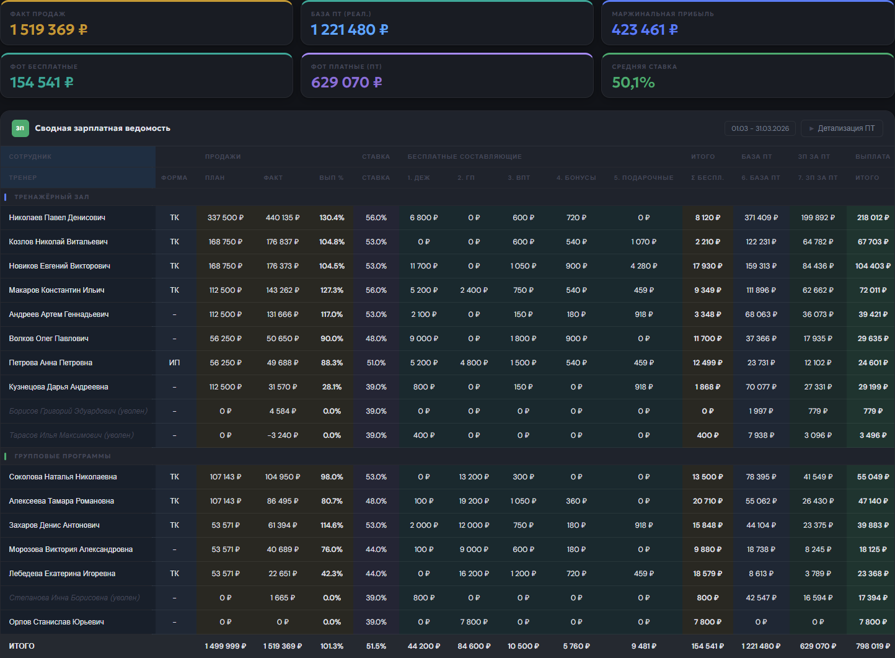Expand the Детализация ПТ section
The image size is (895, 658).
coord(842,128)
